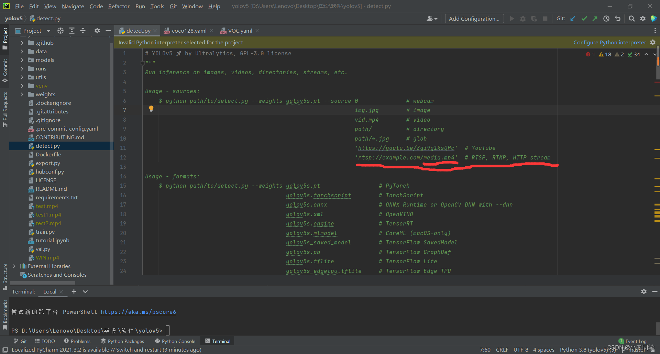Expand the runs folder
Image resolution: width=660 pixels, height=354 pixels.
coord(22,68)
